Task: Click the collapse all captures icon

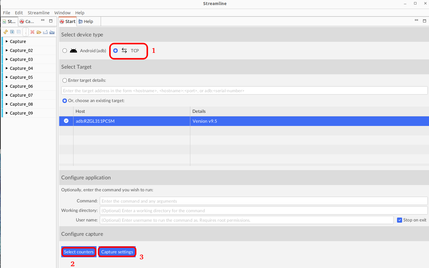Action: tap(19, 32)
